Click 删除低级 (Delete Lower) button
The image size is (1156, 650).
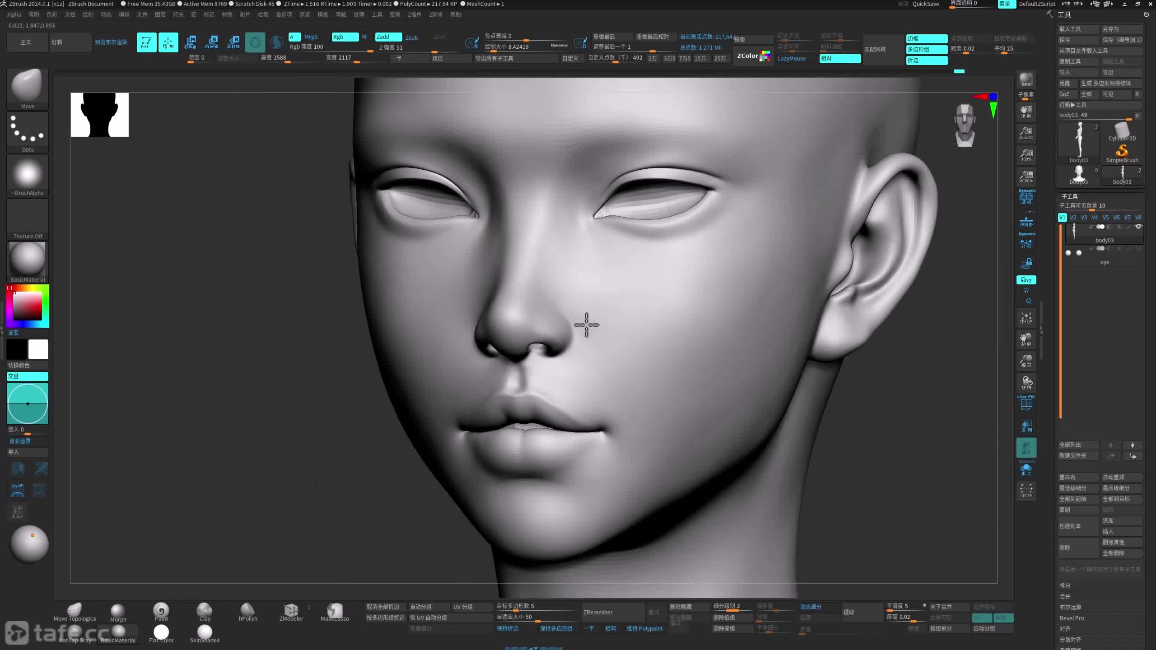(x=732, y=617)
